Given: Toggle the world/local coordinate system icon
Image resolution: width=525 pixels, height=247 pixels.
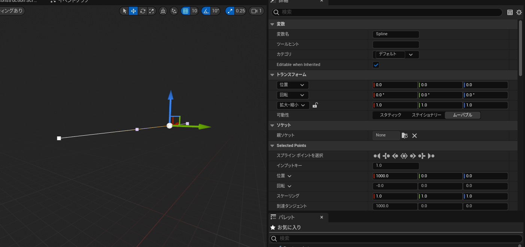Looking at the screenshot, I should [x=163, y=11].
